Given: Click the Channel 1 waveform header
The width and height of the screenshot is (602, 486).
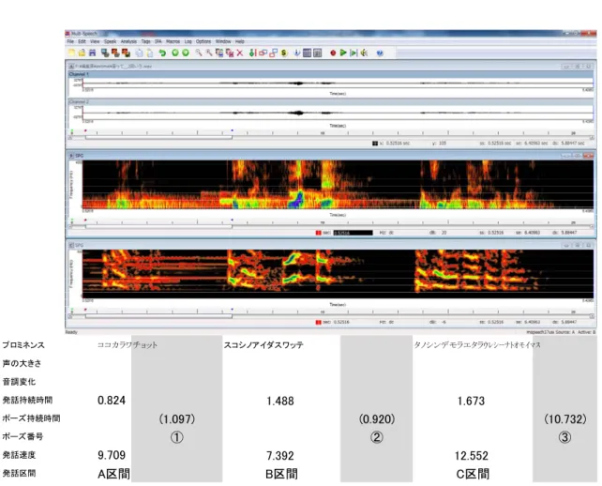Looking at the screenshot, I should (x=331, y=74).
